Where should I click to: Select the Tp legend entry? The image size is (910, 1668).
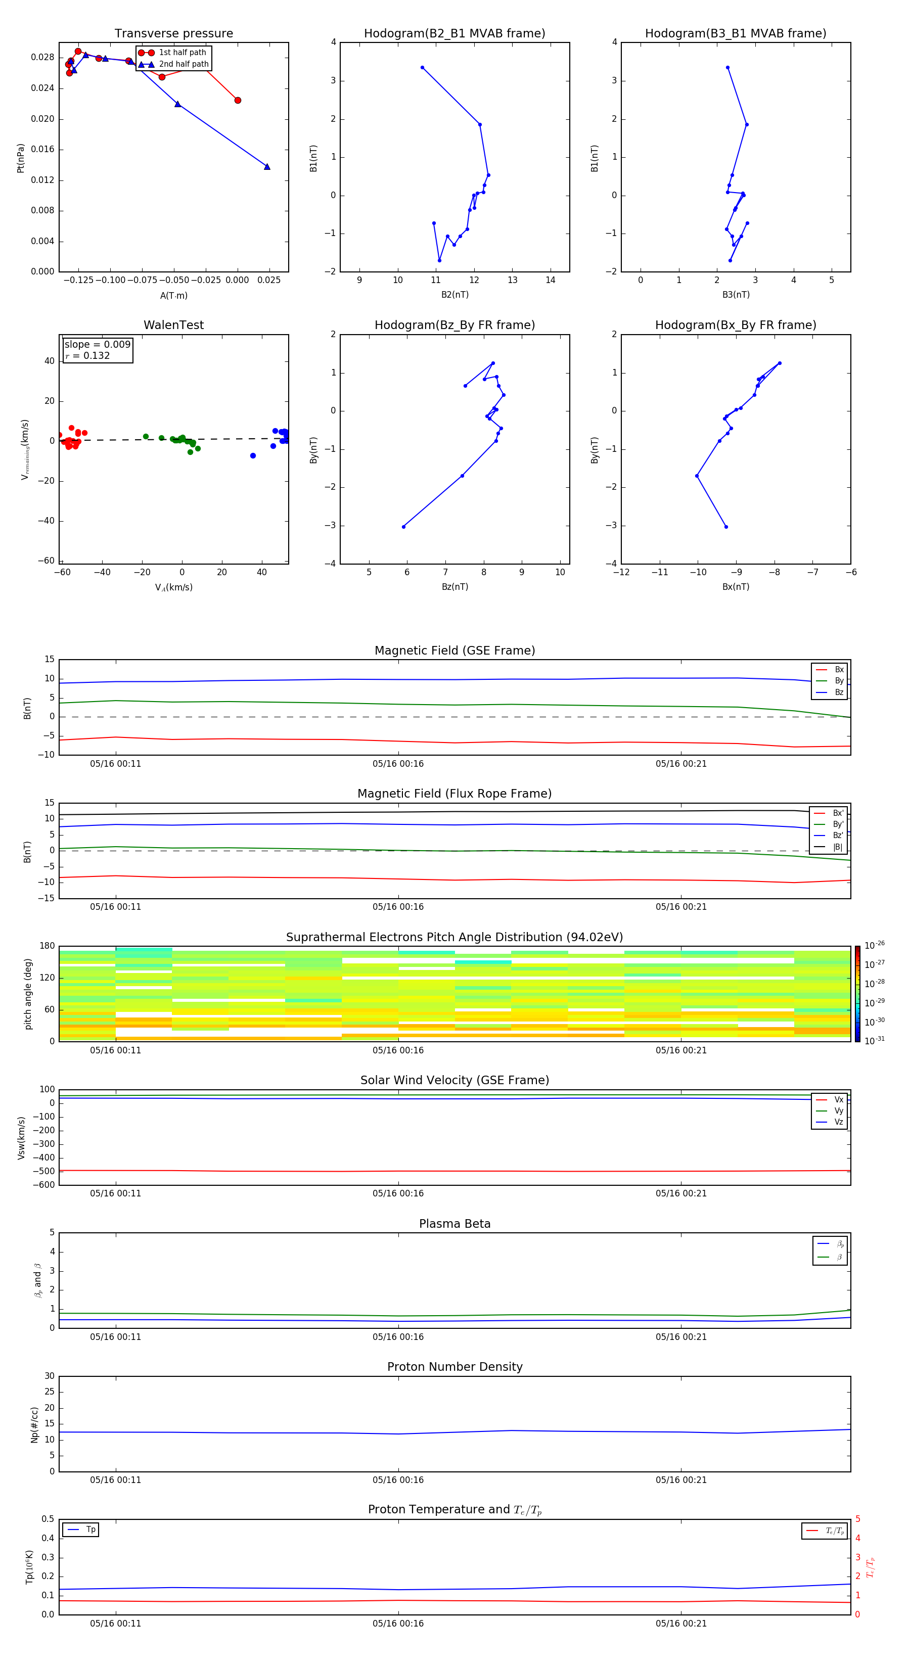tap(81, 1530)
